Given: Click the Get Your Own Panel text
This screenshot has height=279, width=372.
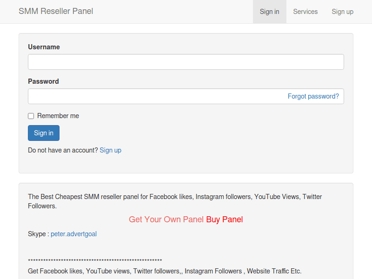Looking at the screenshot, I should point(166,219).
